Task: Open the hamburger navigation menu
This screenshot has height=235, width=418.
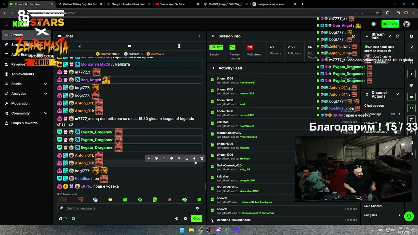Action: [x=6, y=24]
